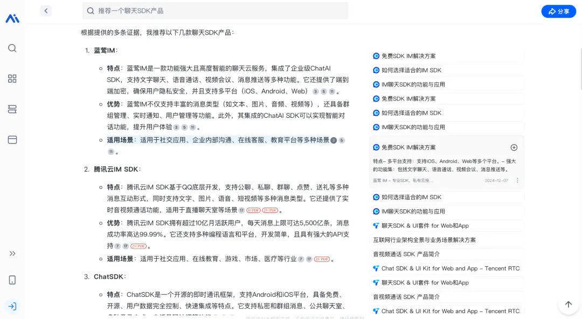Select the stacked layers icon in the sidebar

coord(12,109)
